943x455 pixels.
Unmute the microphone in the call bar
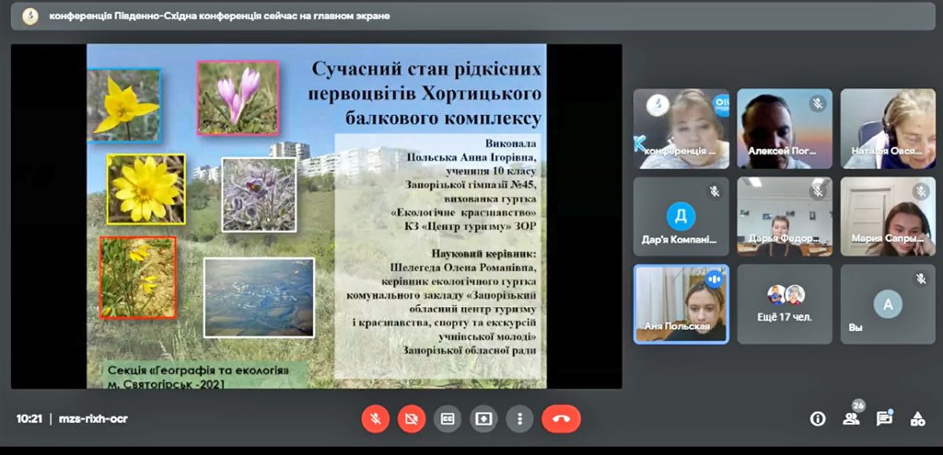tap(374, 418)
